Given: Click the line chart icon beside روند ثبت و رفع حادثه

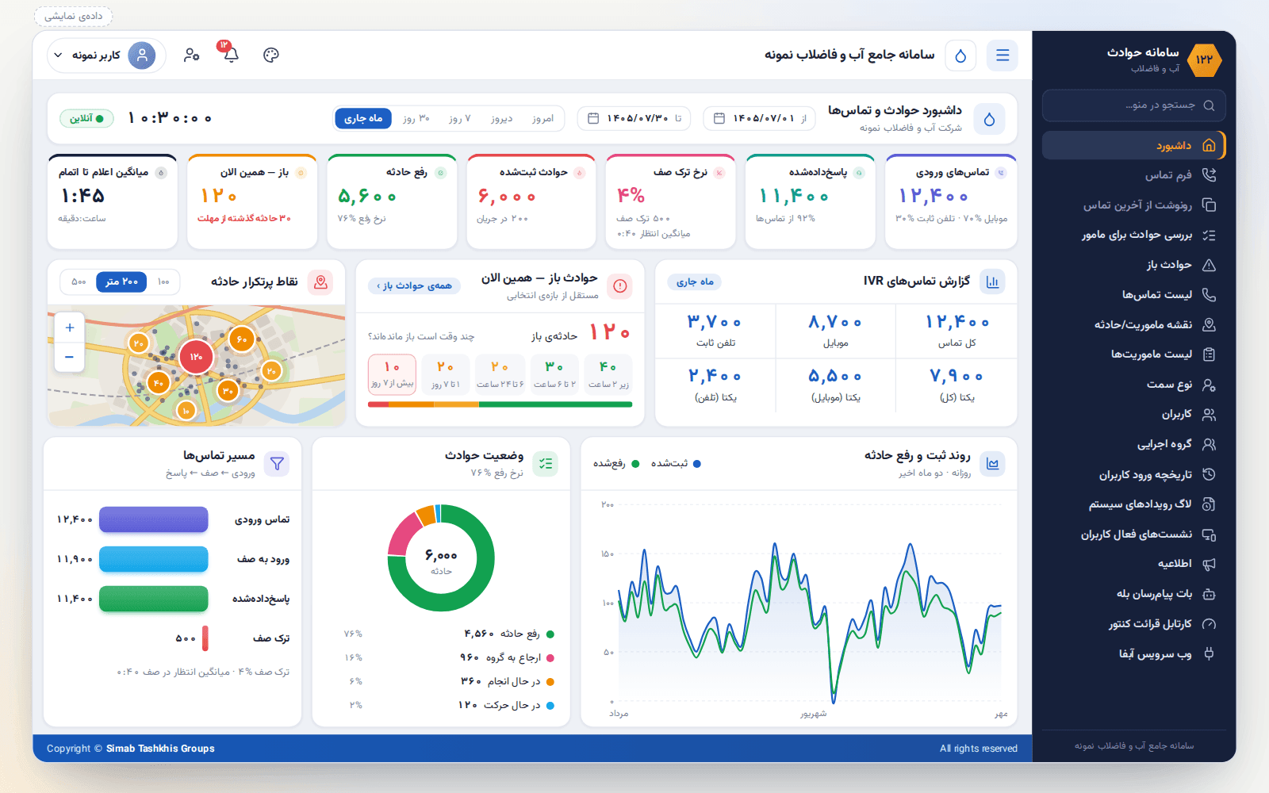Looking at the screenshot, I should coord(992,464).
